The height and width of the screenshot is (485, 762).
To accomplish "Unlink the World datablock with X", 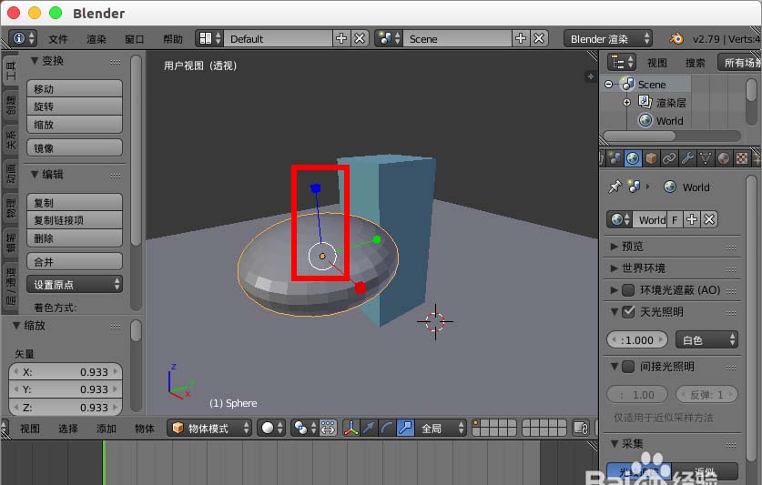I will tap(709, 219).
